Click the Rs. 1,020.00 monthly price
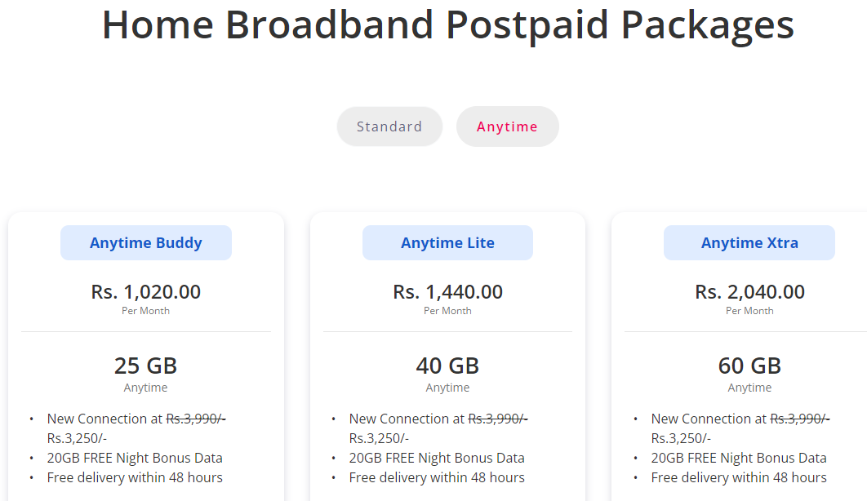The width and height of the screenshot is (867, 501). [x=146, y=291]
